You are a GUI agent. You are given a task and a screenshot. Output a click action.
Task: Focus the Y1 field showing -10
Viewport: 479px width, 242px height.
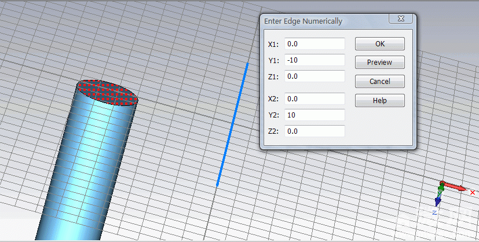[315, 60]
